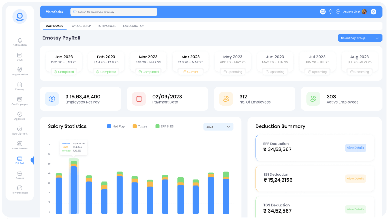388x219 pixels.
Task: Open Recruitment from the sidebar
Action: click(x=20, y=129)
